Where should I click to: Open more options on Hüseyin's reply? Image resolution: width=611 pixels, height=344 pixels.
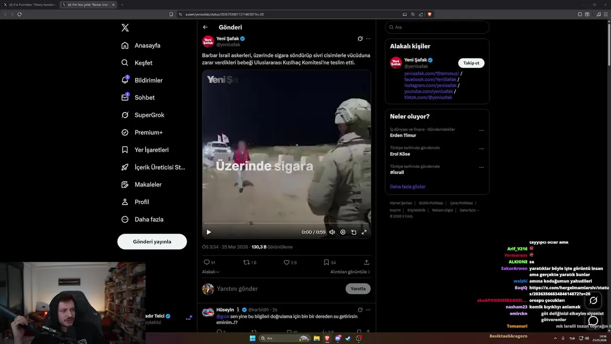pos(368,310)
